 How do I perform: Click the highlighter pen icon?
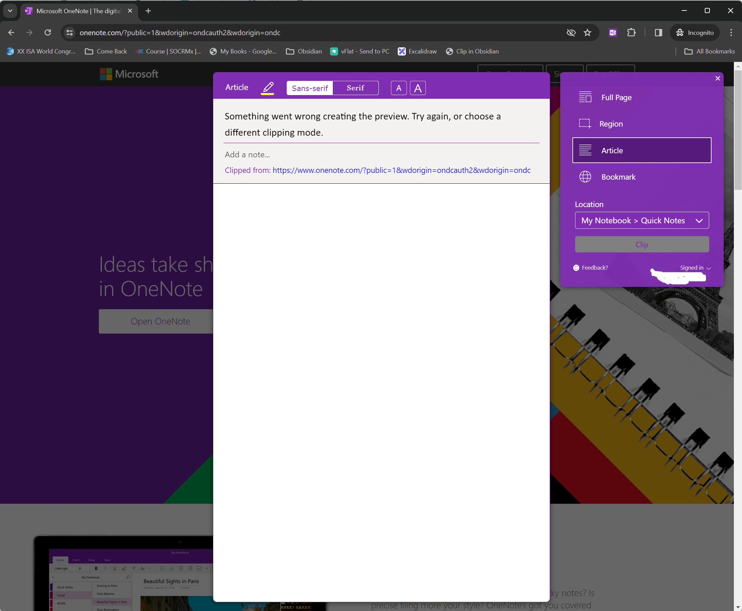[x=268, y=88]
